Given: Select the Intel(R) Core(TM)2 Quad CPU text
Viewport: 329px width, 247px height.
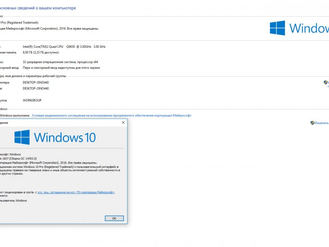Looking at the screenshot, I should point(64,47).
